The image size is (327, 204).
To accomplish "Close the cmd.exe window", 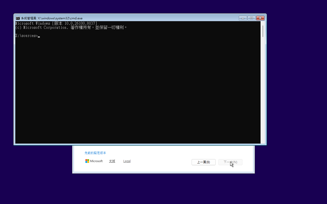I will [260, 18].
